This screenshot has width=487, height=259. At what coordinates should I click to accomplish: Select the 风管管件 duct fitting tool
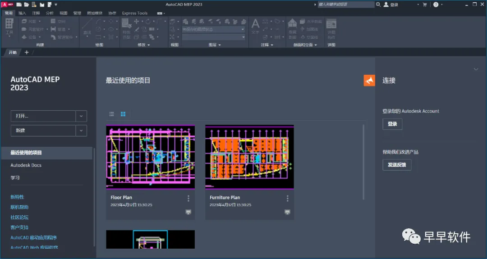33,29
